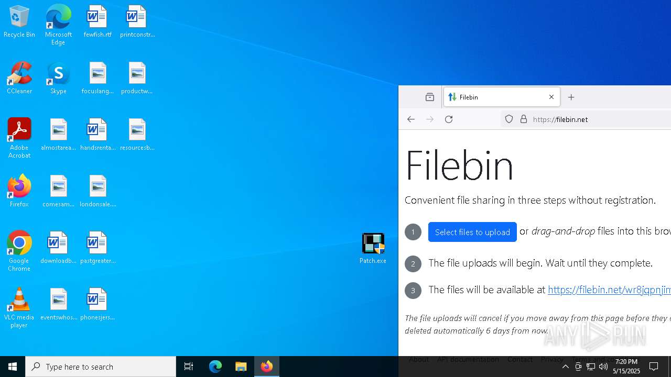
Task: Click the taskbar search box
Action: [x=101, y=367]
